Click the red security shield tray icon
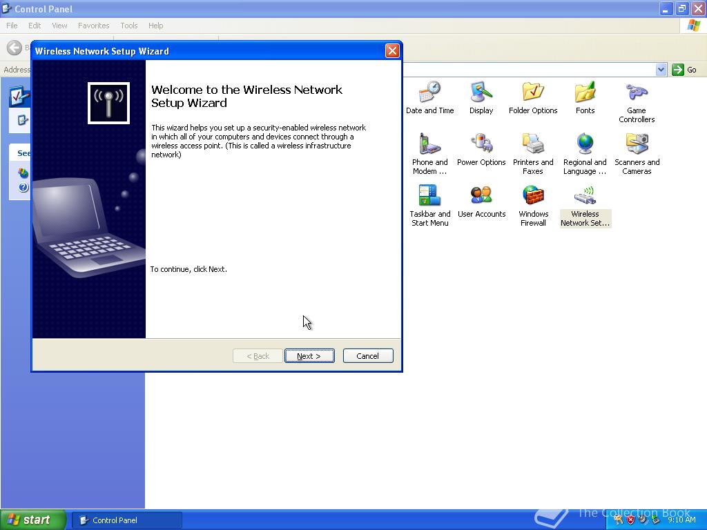 click(x=630, y=520)
